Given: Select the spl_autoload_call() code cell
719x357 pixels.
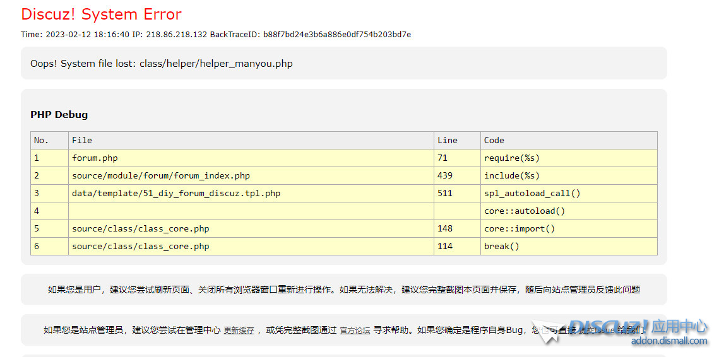Looking at the screenshot, I should (569, 194).
